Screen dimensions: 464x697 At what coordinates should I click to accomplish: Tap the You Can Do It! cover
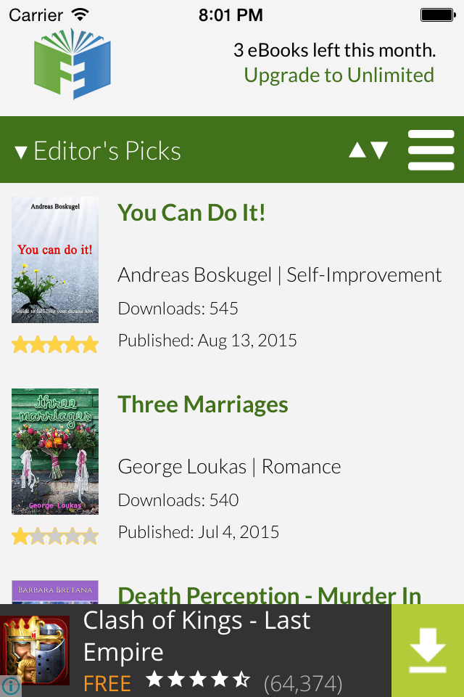[x=55, y=260]
